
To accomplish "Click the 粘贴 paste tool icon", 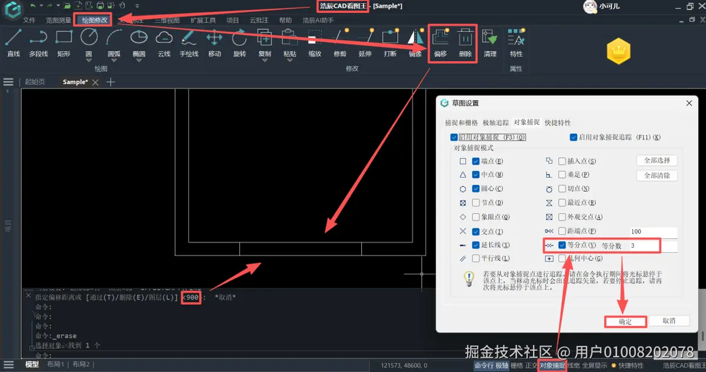I will (289, 38).
